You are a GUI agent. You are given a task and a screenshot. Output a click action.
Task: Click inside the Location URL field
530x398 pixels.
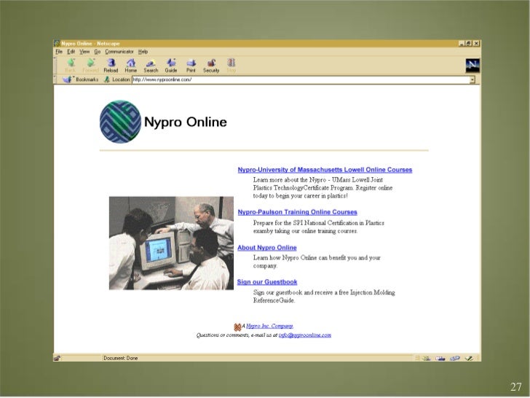(x=301, y=80)
